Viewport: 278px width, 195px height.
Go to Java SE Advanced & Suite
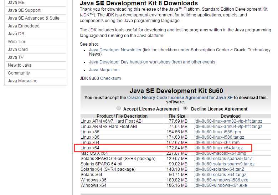[x=34, y=18]
